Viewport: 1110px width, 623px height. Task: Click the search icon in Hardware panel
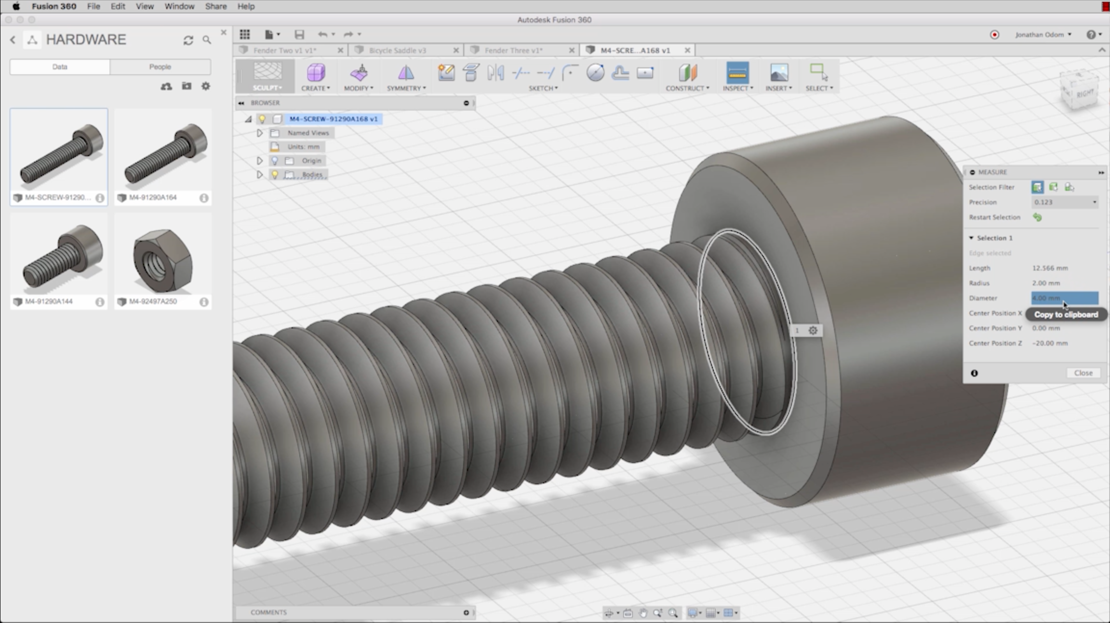coord(207,40)
